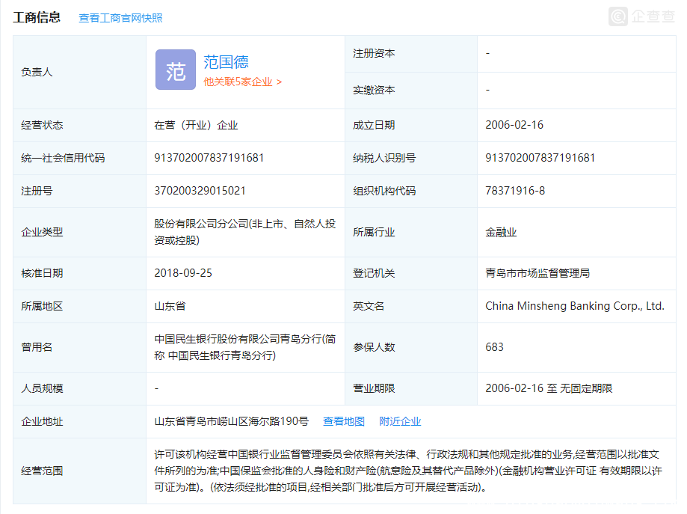This screenshot has width=687, height=514.
Task: Select the business scope paragraph starting 许可该机构
Action: tap(408, 471)
